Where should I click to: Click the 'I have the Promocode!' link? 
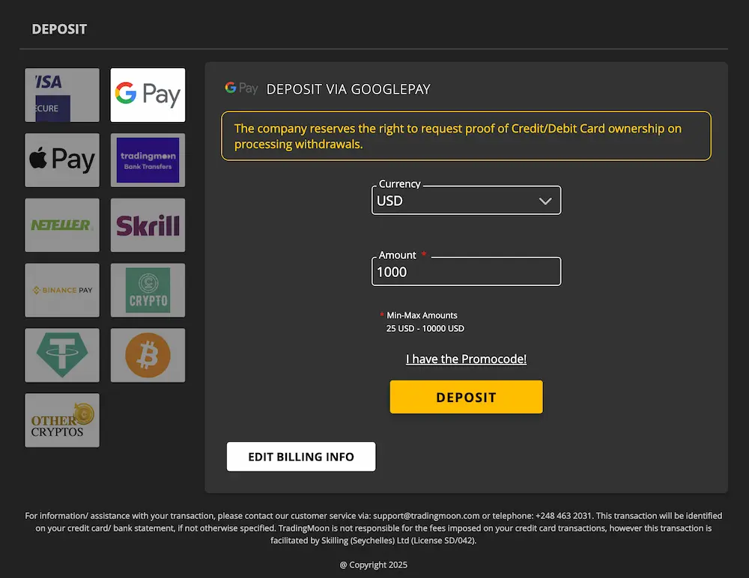[x=466, y=359]
